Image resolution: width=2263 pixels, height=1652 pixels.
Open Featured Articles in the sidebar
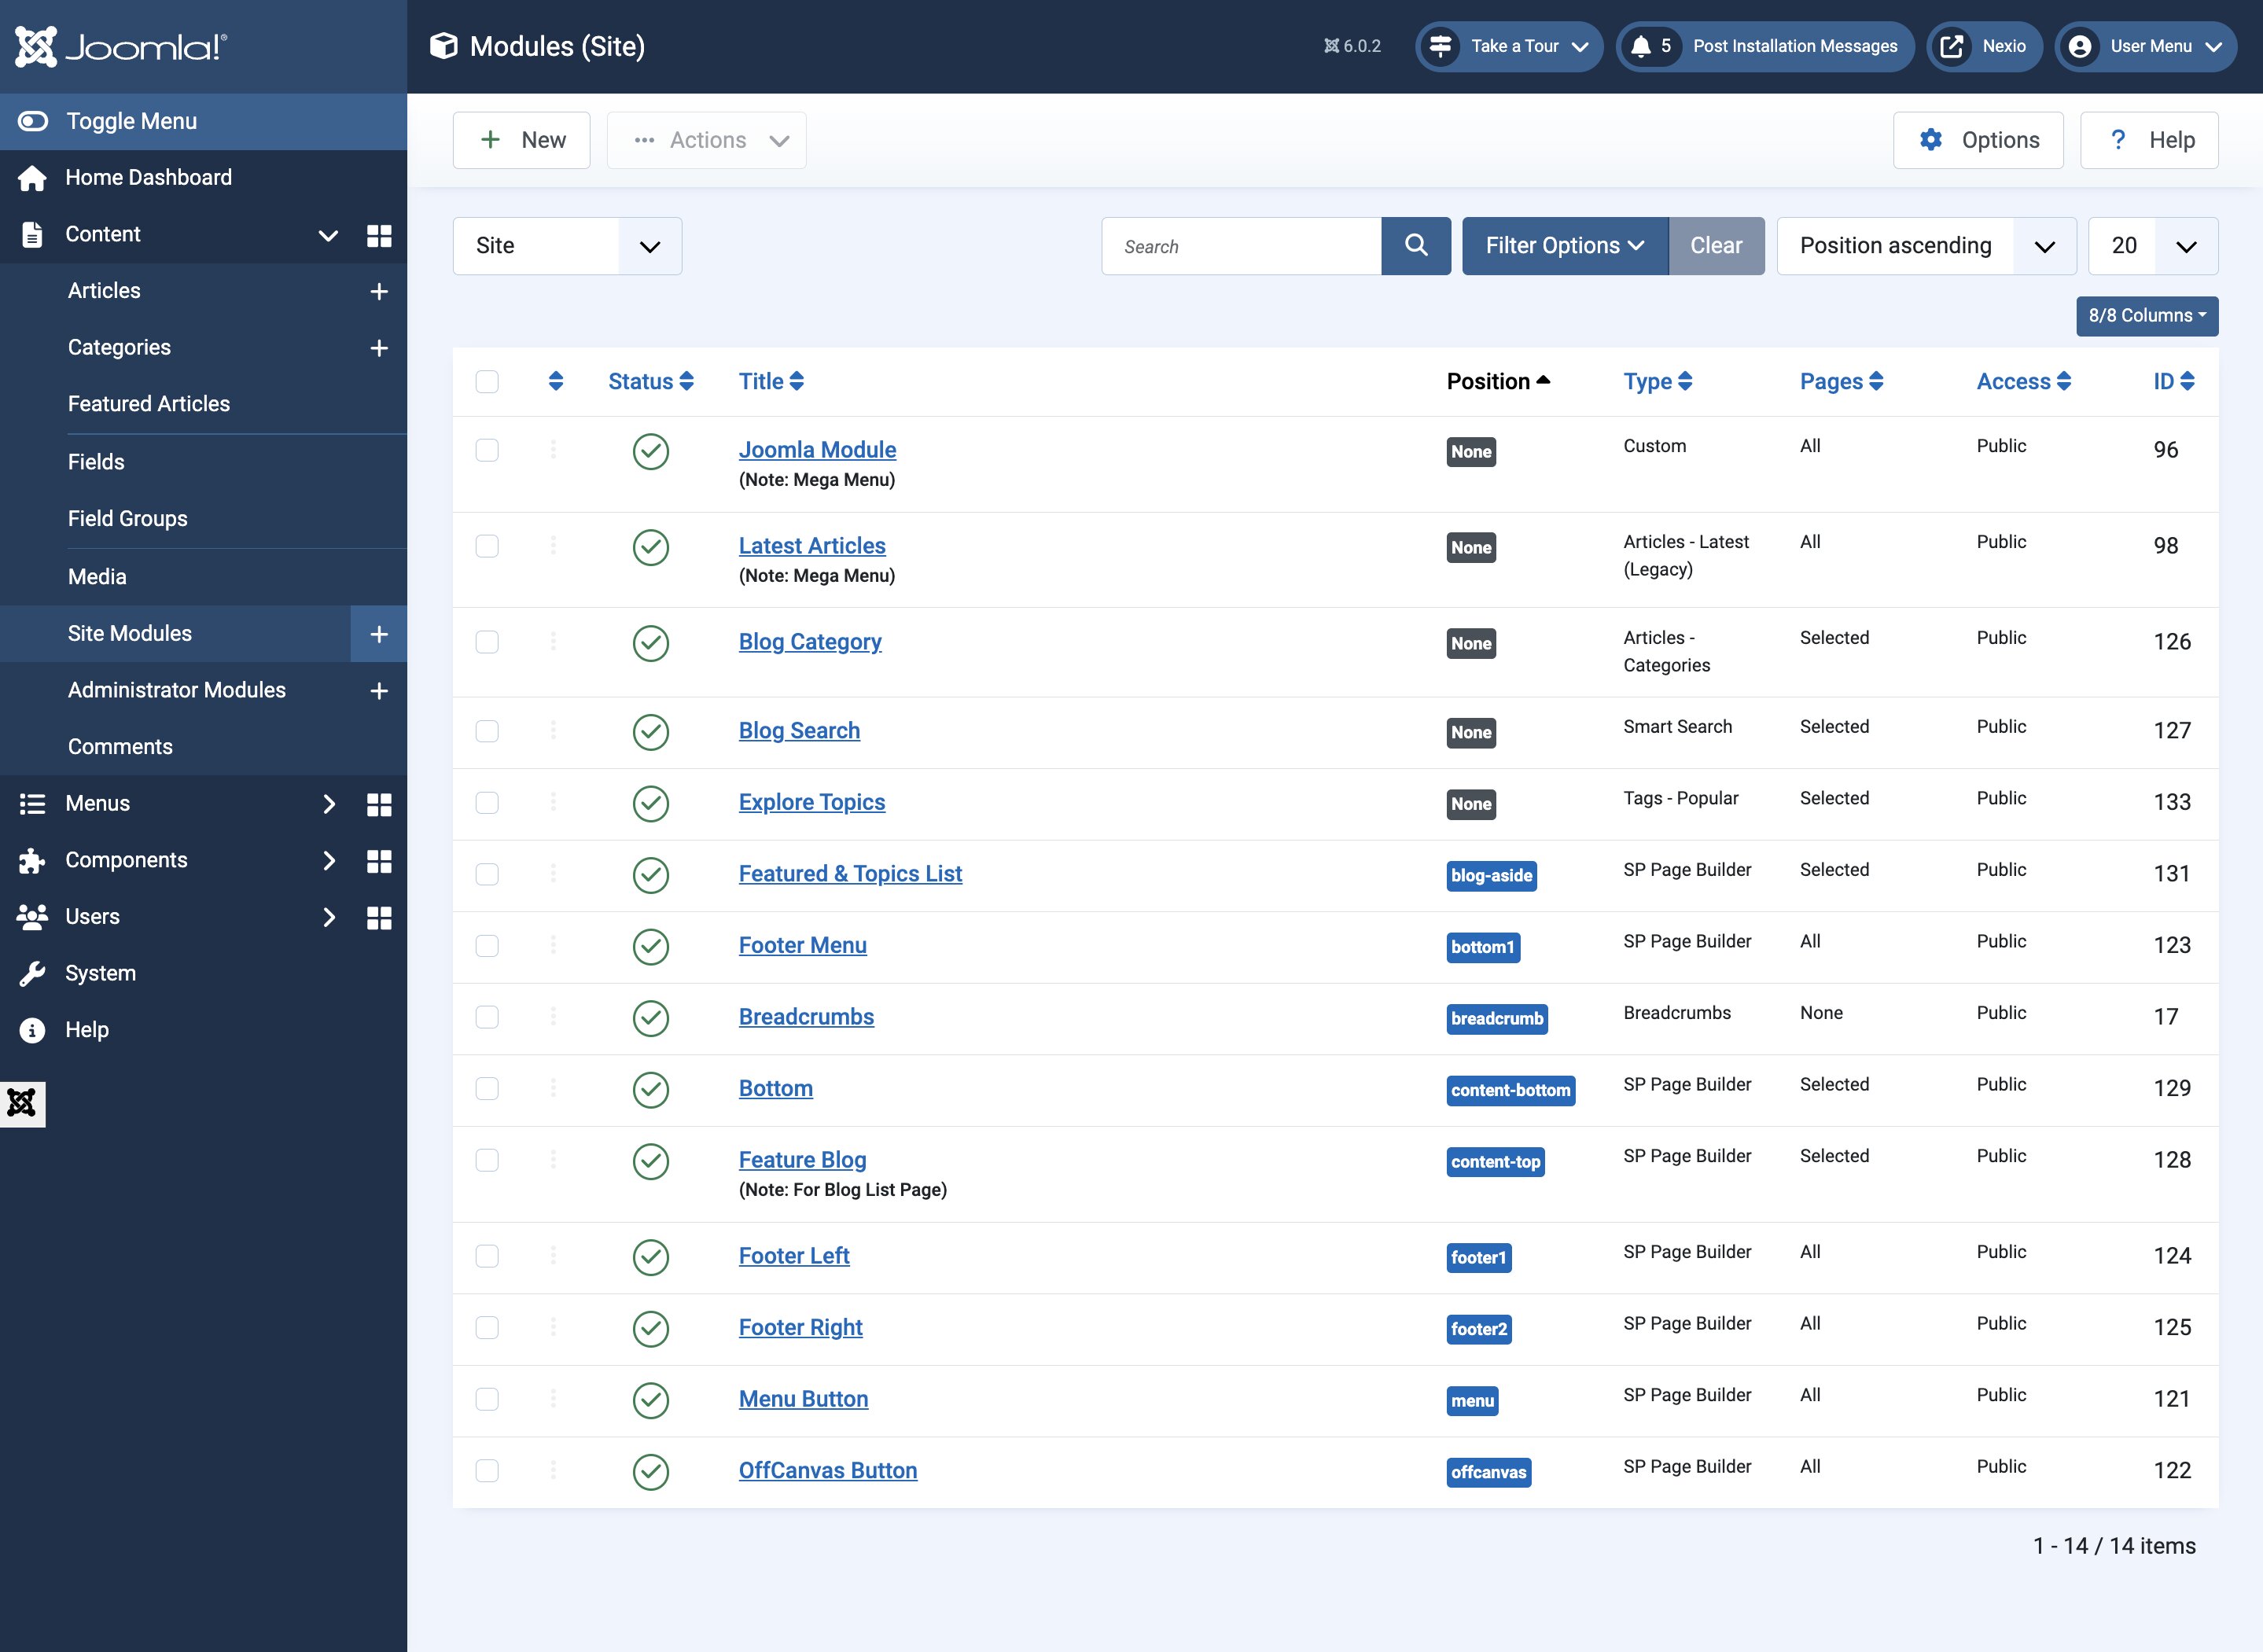point(149,404)
